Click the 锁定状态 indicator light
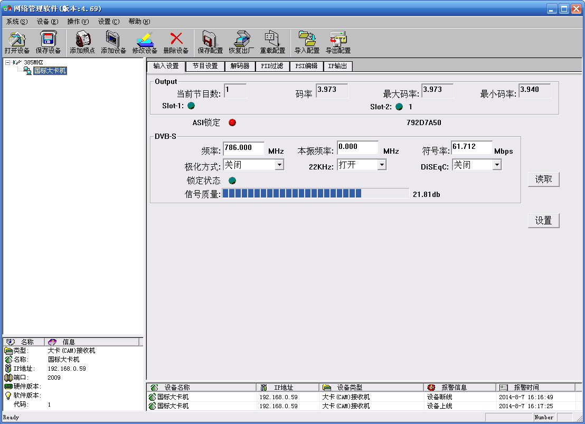Image resolution: width=585 pixels, height=424 pixels. tap(232, 181)
